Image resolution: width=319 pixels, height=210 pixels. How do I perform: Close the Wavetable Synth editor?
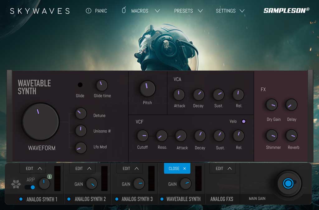click(x=177, y=168)
